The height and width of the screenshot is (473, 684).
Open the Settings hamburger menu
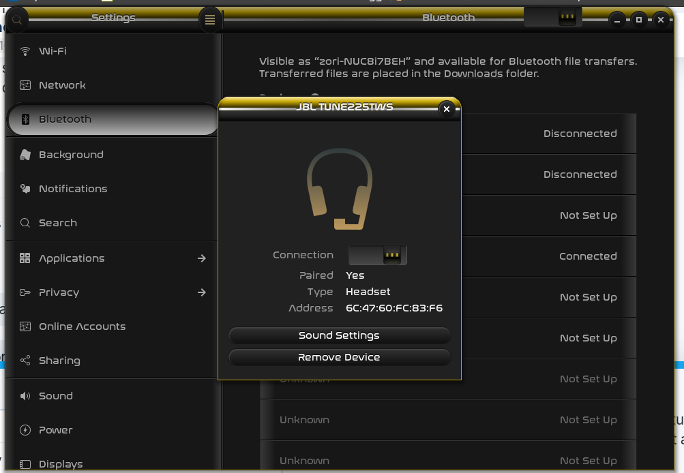pyautogui.click(x=210, y=20)
